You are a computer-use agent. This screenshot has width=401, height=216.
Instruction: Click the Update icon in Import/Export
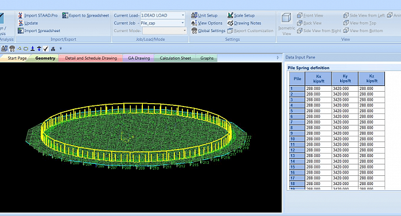(21, 23)
